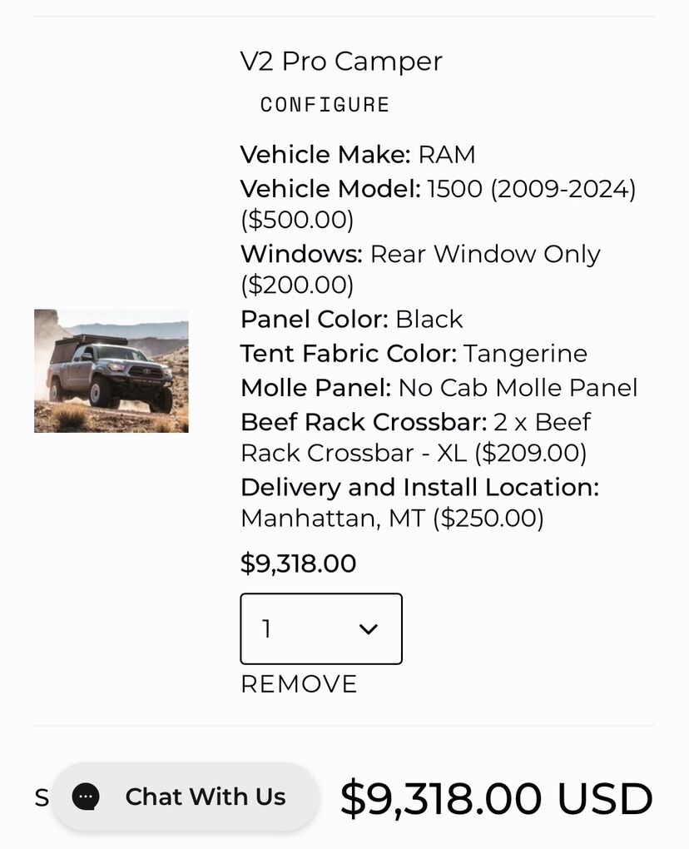The image size is (689, 849).
Task: Click the subtotal $9,318.00 USD amount
Action: pyautogui.click(x=496, y=798)
